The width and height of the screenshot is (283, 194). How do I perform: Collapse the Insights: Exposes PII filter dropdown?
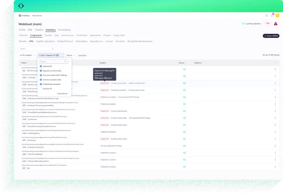point(51,55)
